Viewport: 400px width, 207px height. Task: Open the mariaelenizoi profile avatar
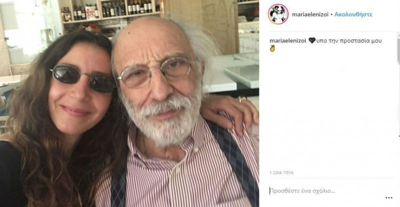pyautogui.click(x=278, y=14)
